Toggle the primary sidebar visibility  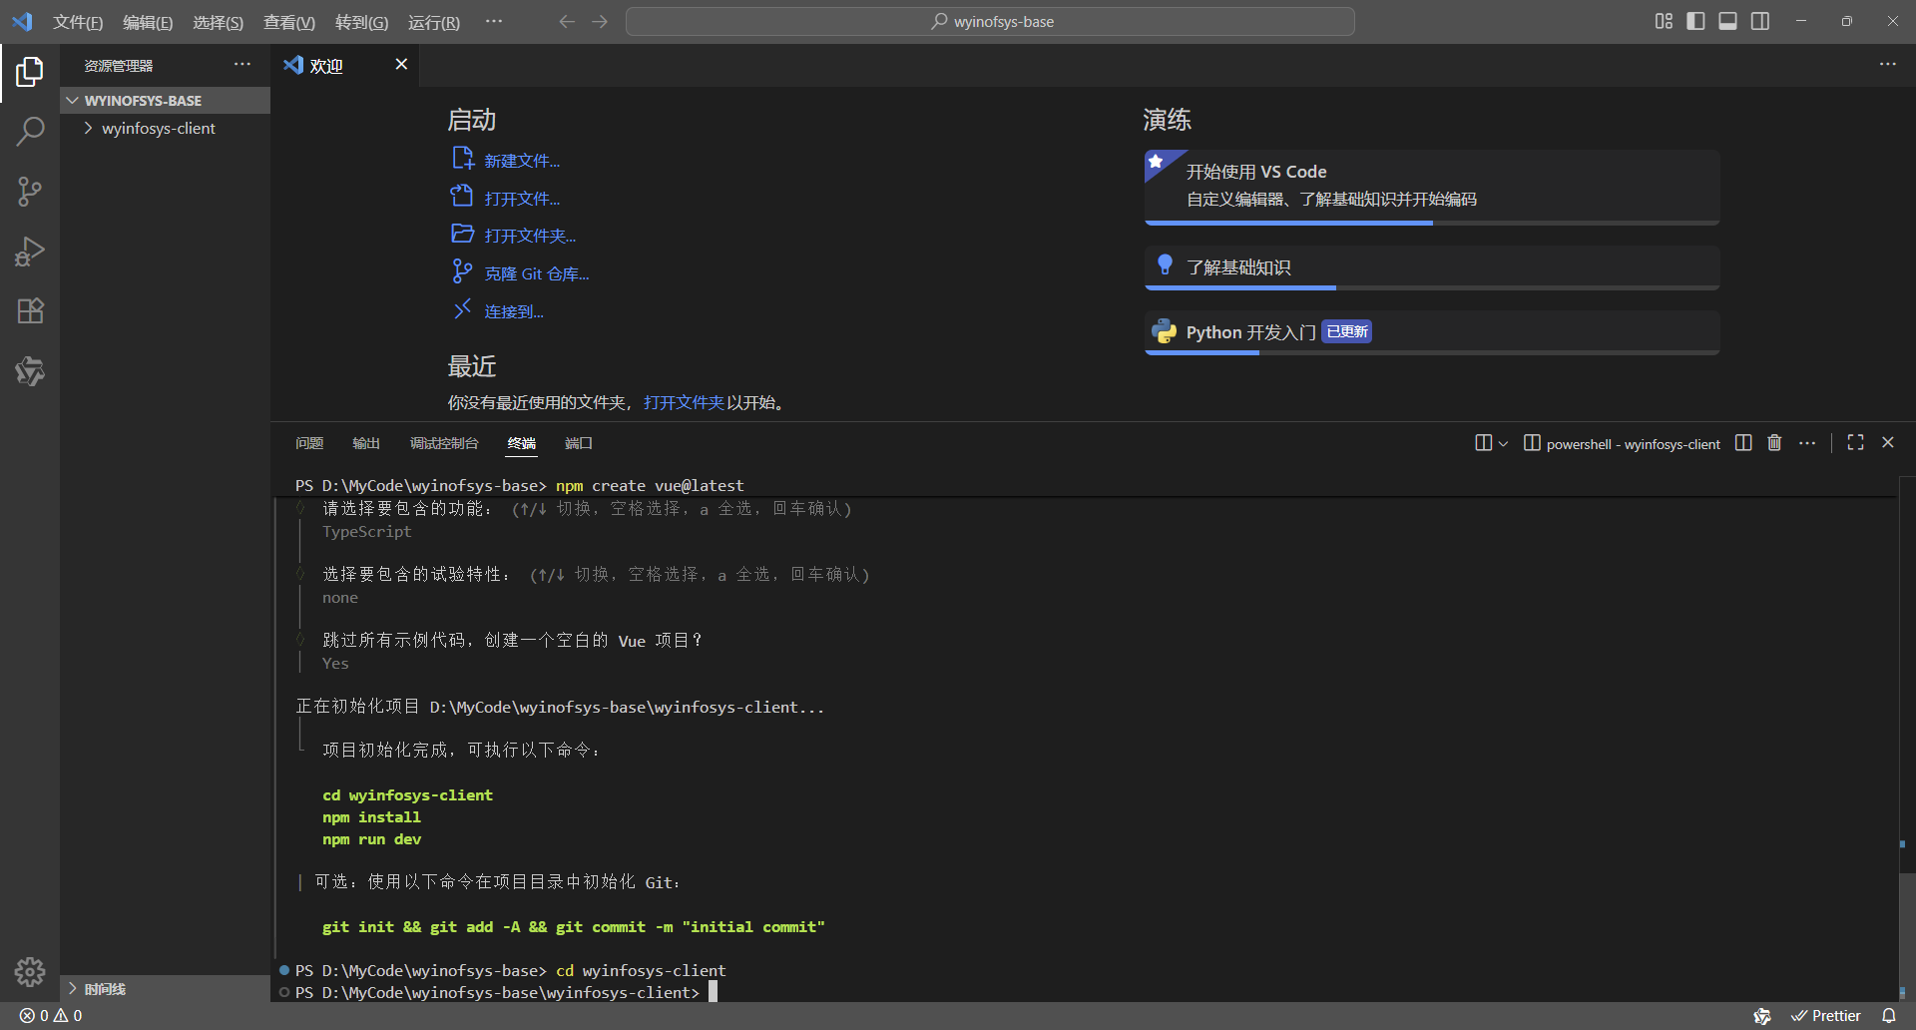click(x=1695, y=20)
